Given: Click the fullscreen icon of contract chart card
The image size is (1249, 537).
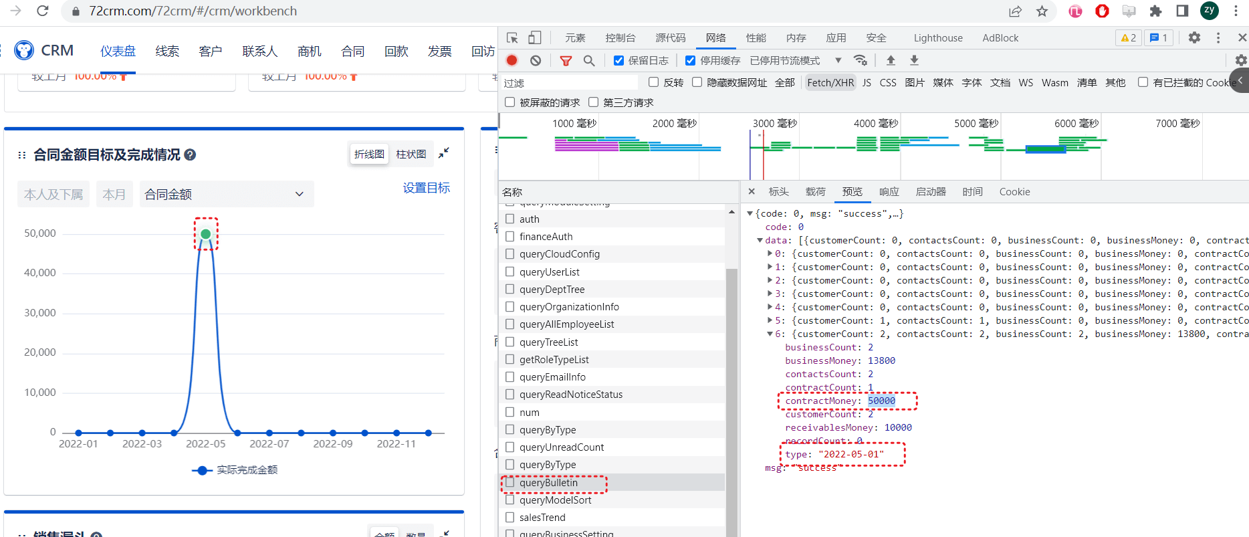Looking at the screenshot, I should click(443, 153).
